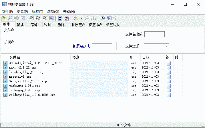Sort by the 日期 column header
The height and width of the screenshot is (128, 205).
pyautogui.click(x=151, y=57)
